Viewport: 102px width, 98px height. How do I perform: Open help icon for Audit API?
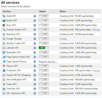35,16
